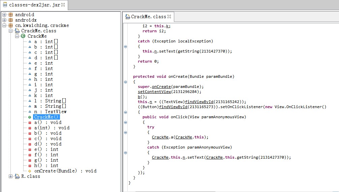Select field b : int[] in tree
Screen dimensions: 339x192
[46, 47]
